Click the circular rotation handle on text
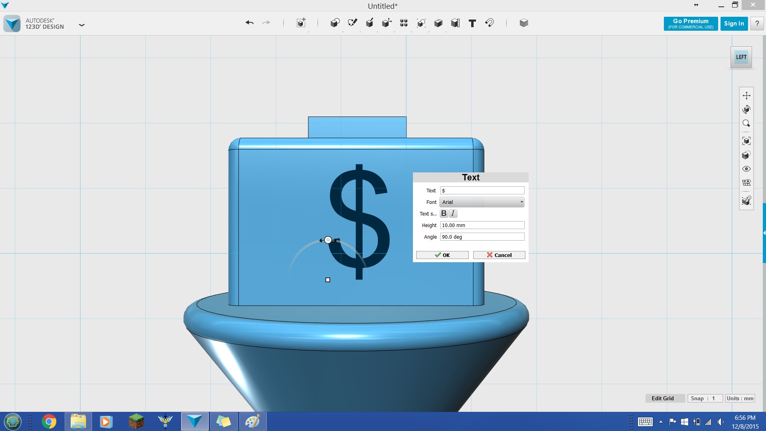Image resolution: width=766 pixels, height=431 pixels. (x=328, y=240)
